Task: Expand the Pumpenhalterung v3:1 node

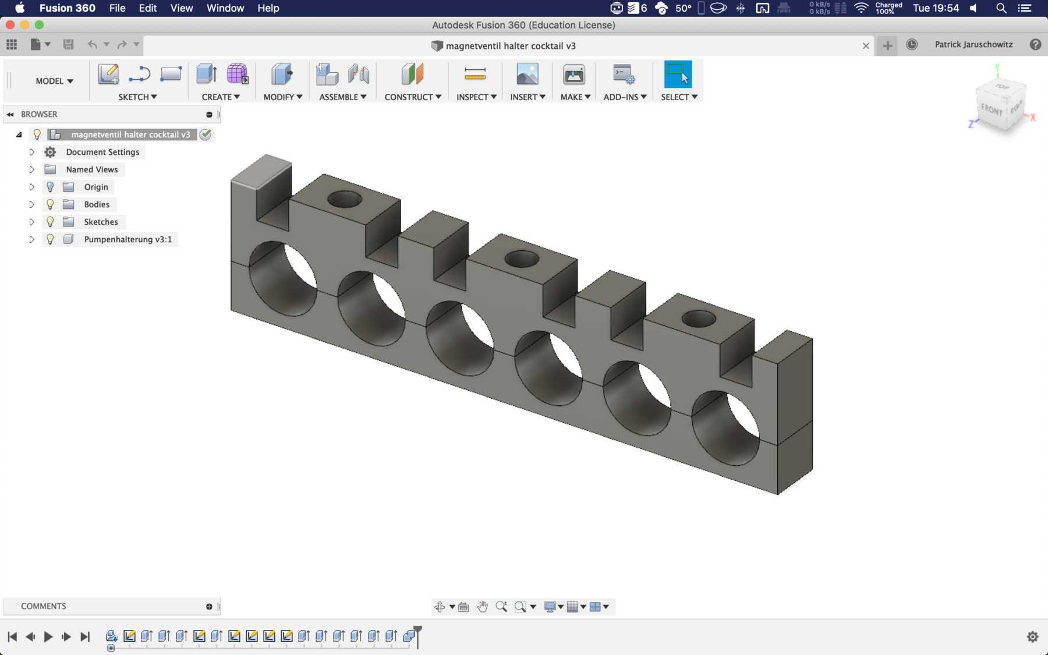Action: tap(32, 239)
